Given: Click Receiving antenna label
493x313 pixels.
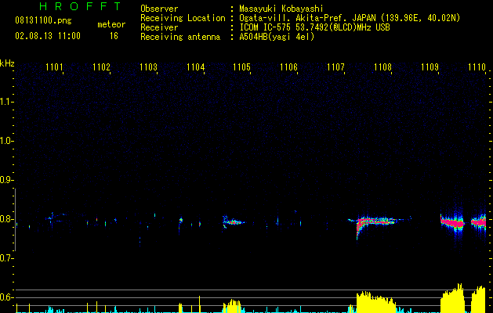Looking at the screenshot, I should [x=180, y=37].
